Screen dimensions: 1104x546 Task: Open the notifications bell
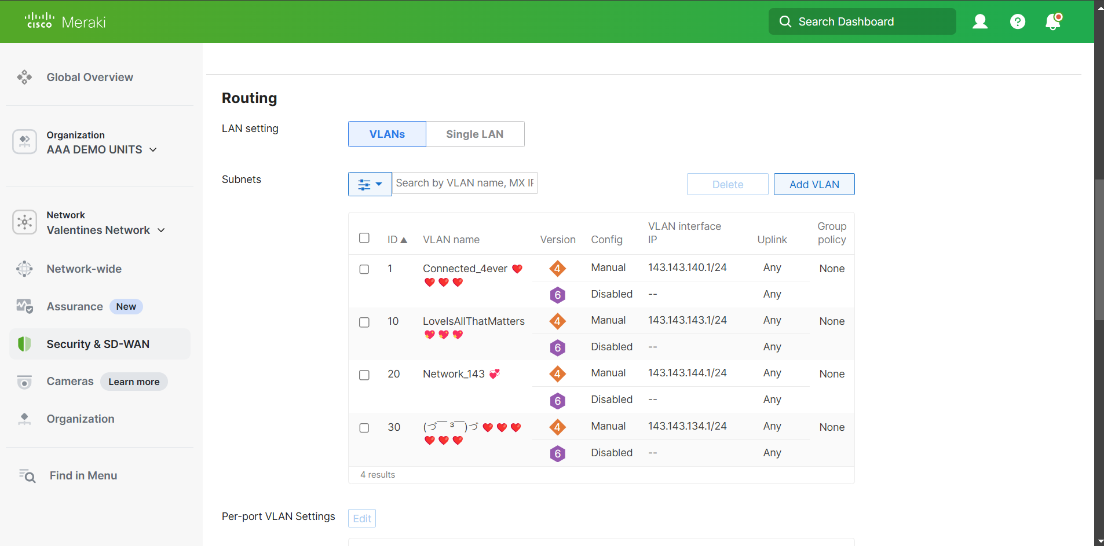point(1054,21)
